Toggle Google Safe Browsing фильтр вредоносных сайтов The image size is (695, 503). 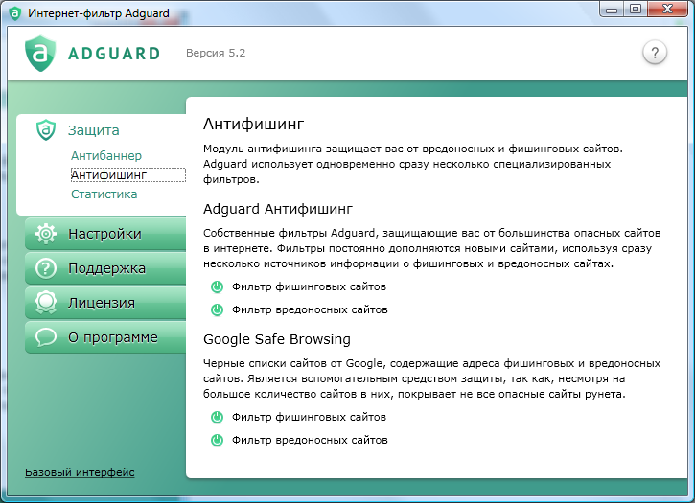click(x=217, y=440)
